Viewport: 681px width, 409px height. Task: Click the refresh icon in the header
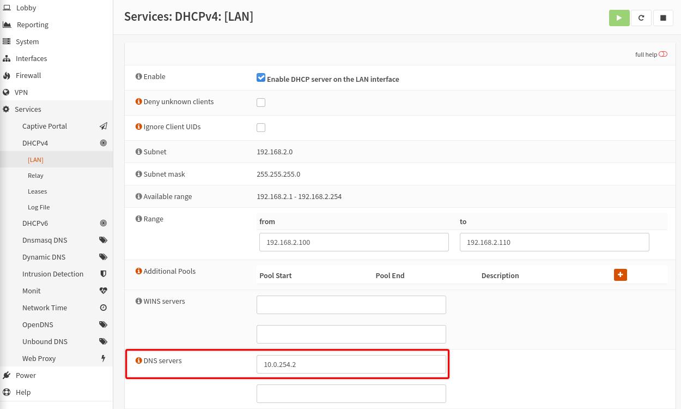(x=641, y=17)
